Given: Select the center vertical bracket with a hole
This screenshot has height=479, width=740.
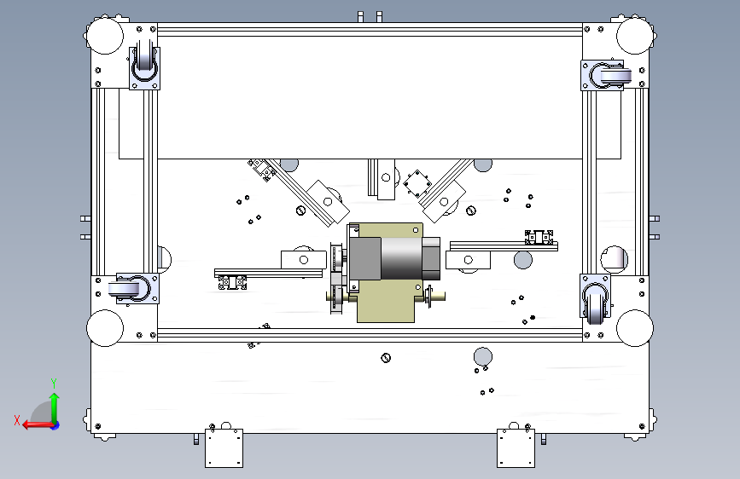Looking at the screenshot, I should [x=386, y=179].
